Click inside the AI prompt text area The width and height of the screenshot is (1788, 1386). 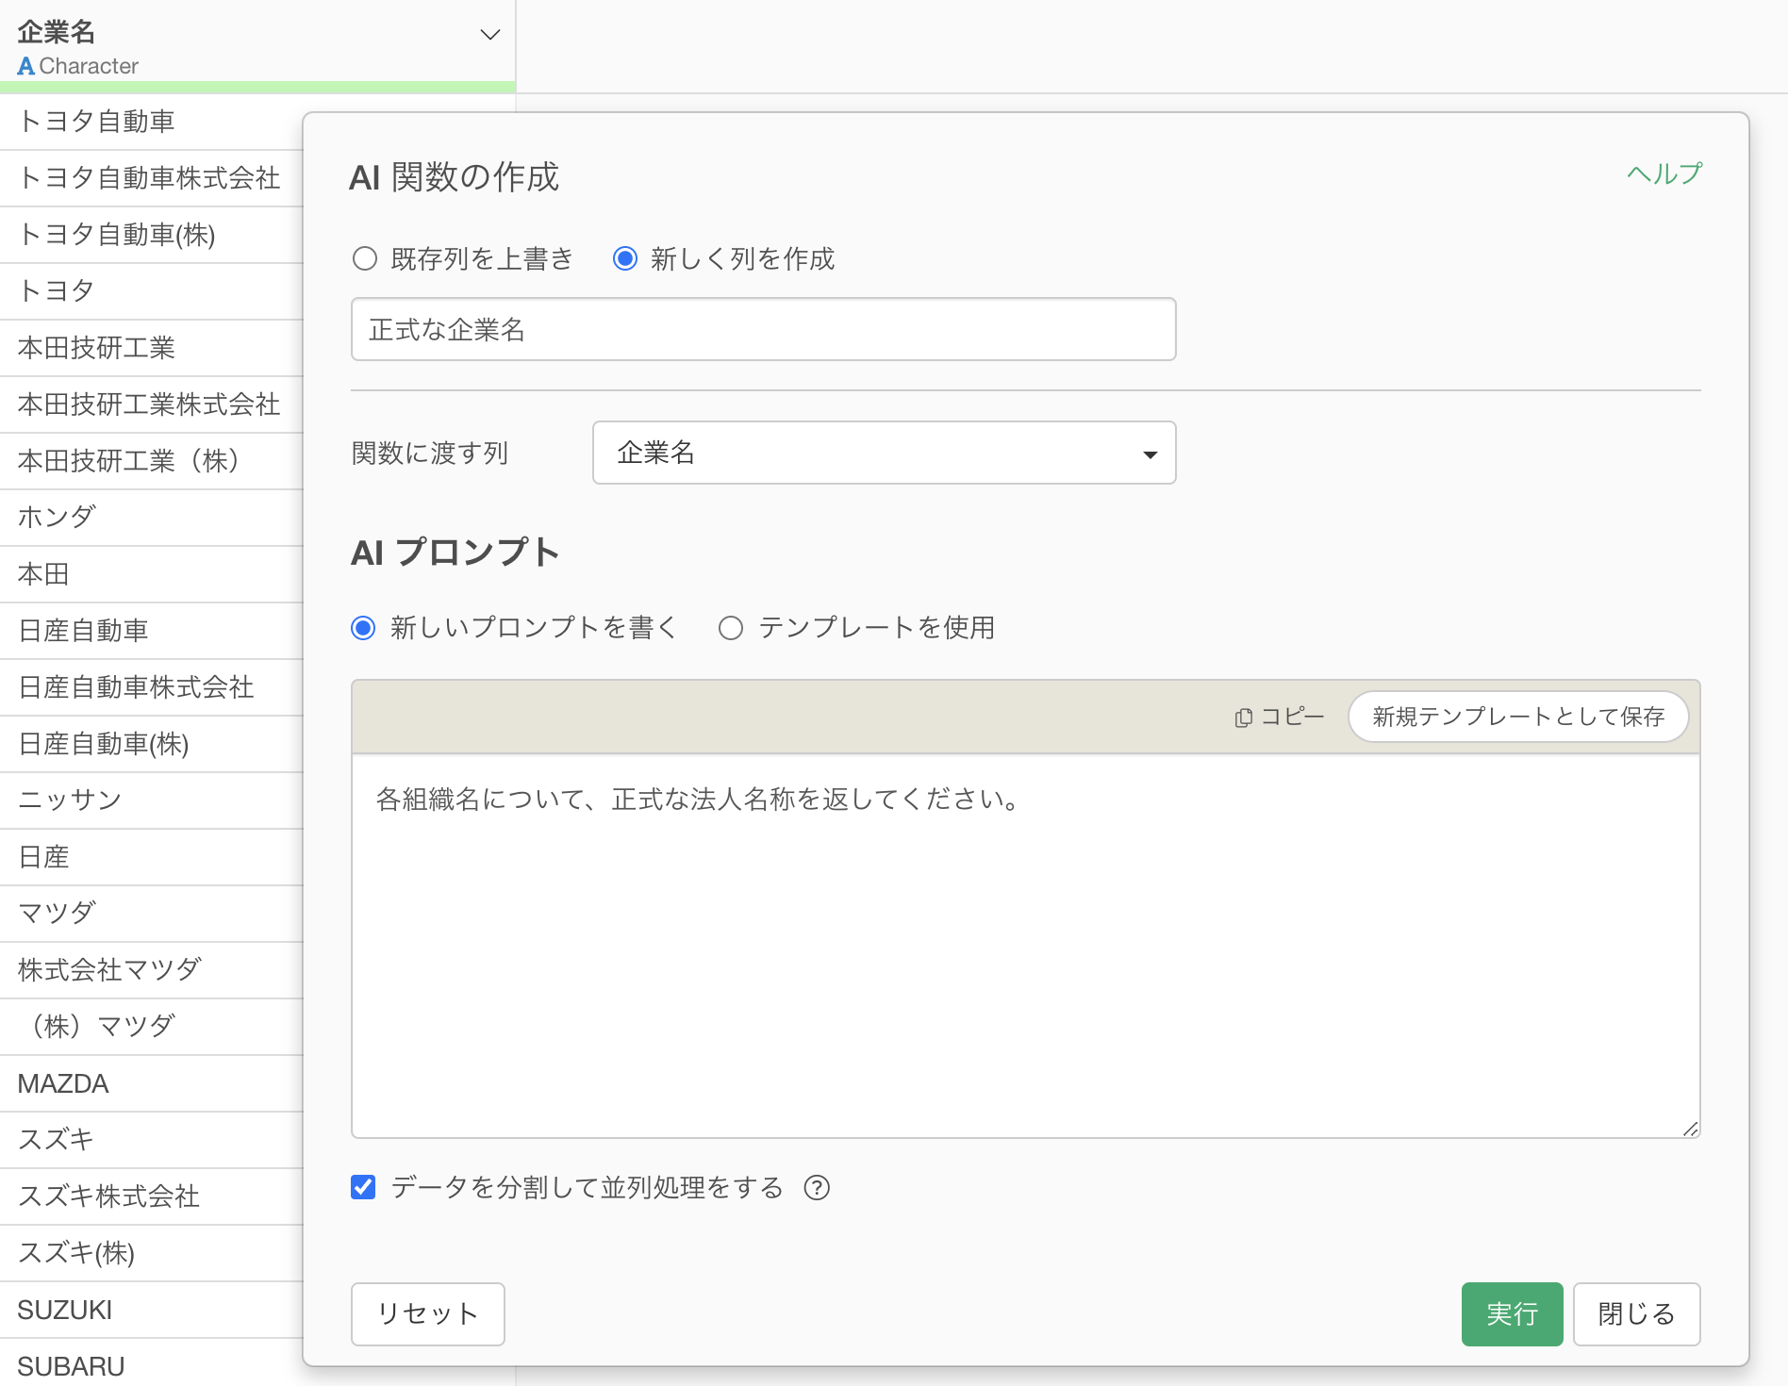1025,945
